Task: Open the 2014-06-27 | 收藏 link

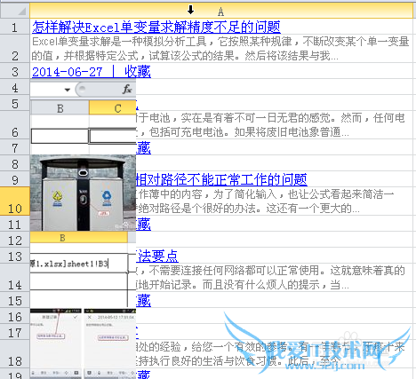Action: pyautogui.click(x=92, y=72)
